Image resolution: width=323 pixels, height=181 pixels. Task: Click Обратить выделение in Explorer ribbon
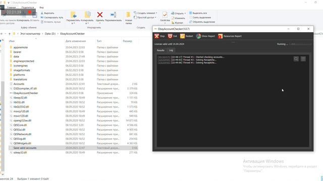pyautogui.click(x=202, y=22)
